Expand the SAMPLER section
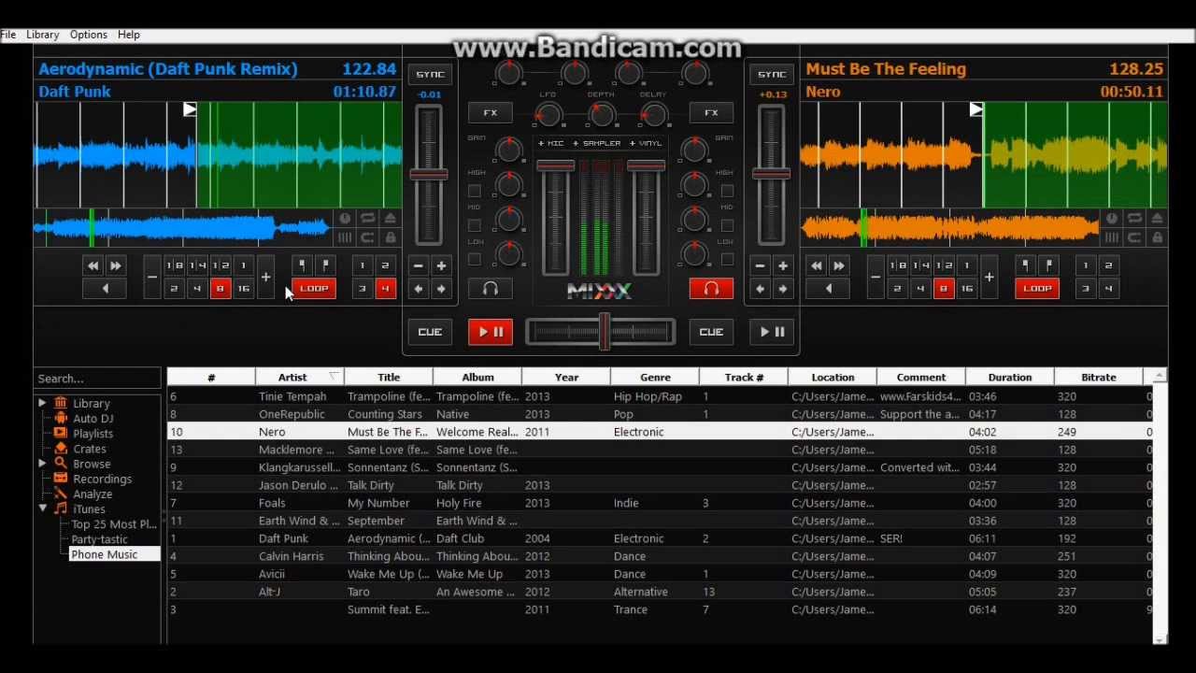Image resolution: width=1196 pixels, height=673 pixels. click(596, 143)
